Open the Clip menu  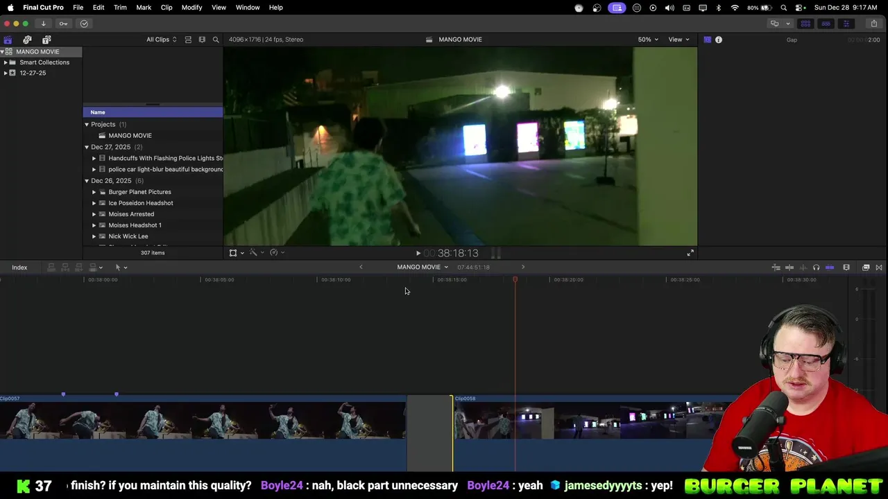tap(166, 7)
